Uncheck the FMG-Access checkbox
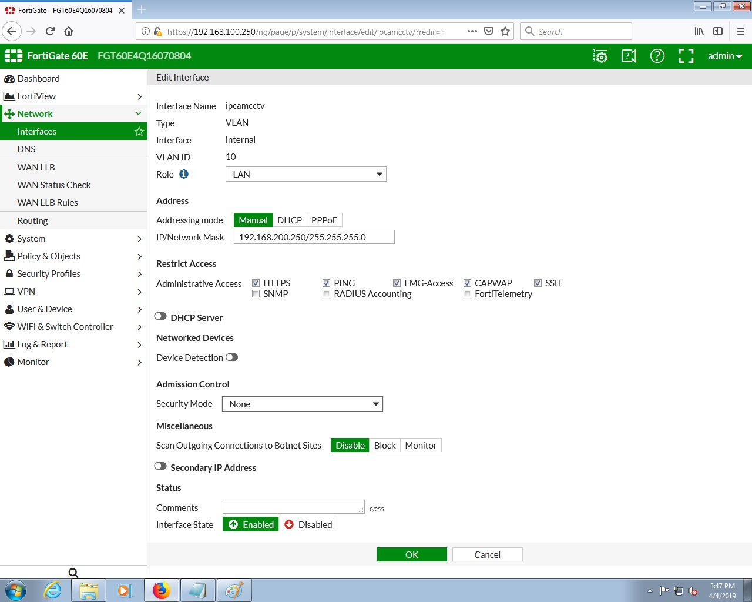752x602 pixels. [397, 283]
